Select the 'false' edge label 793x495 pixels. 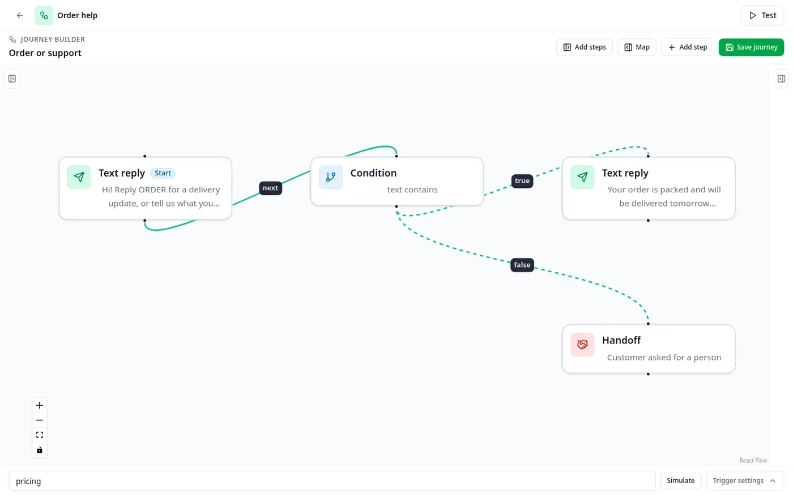522,265
